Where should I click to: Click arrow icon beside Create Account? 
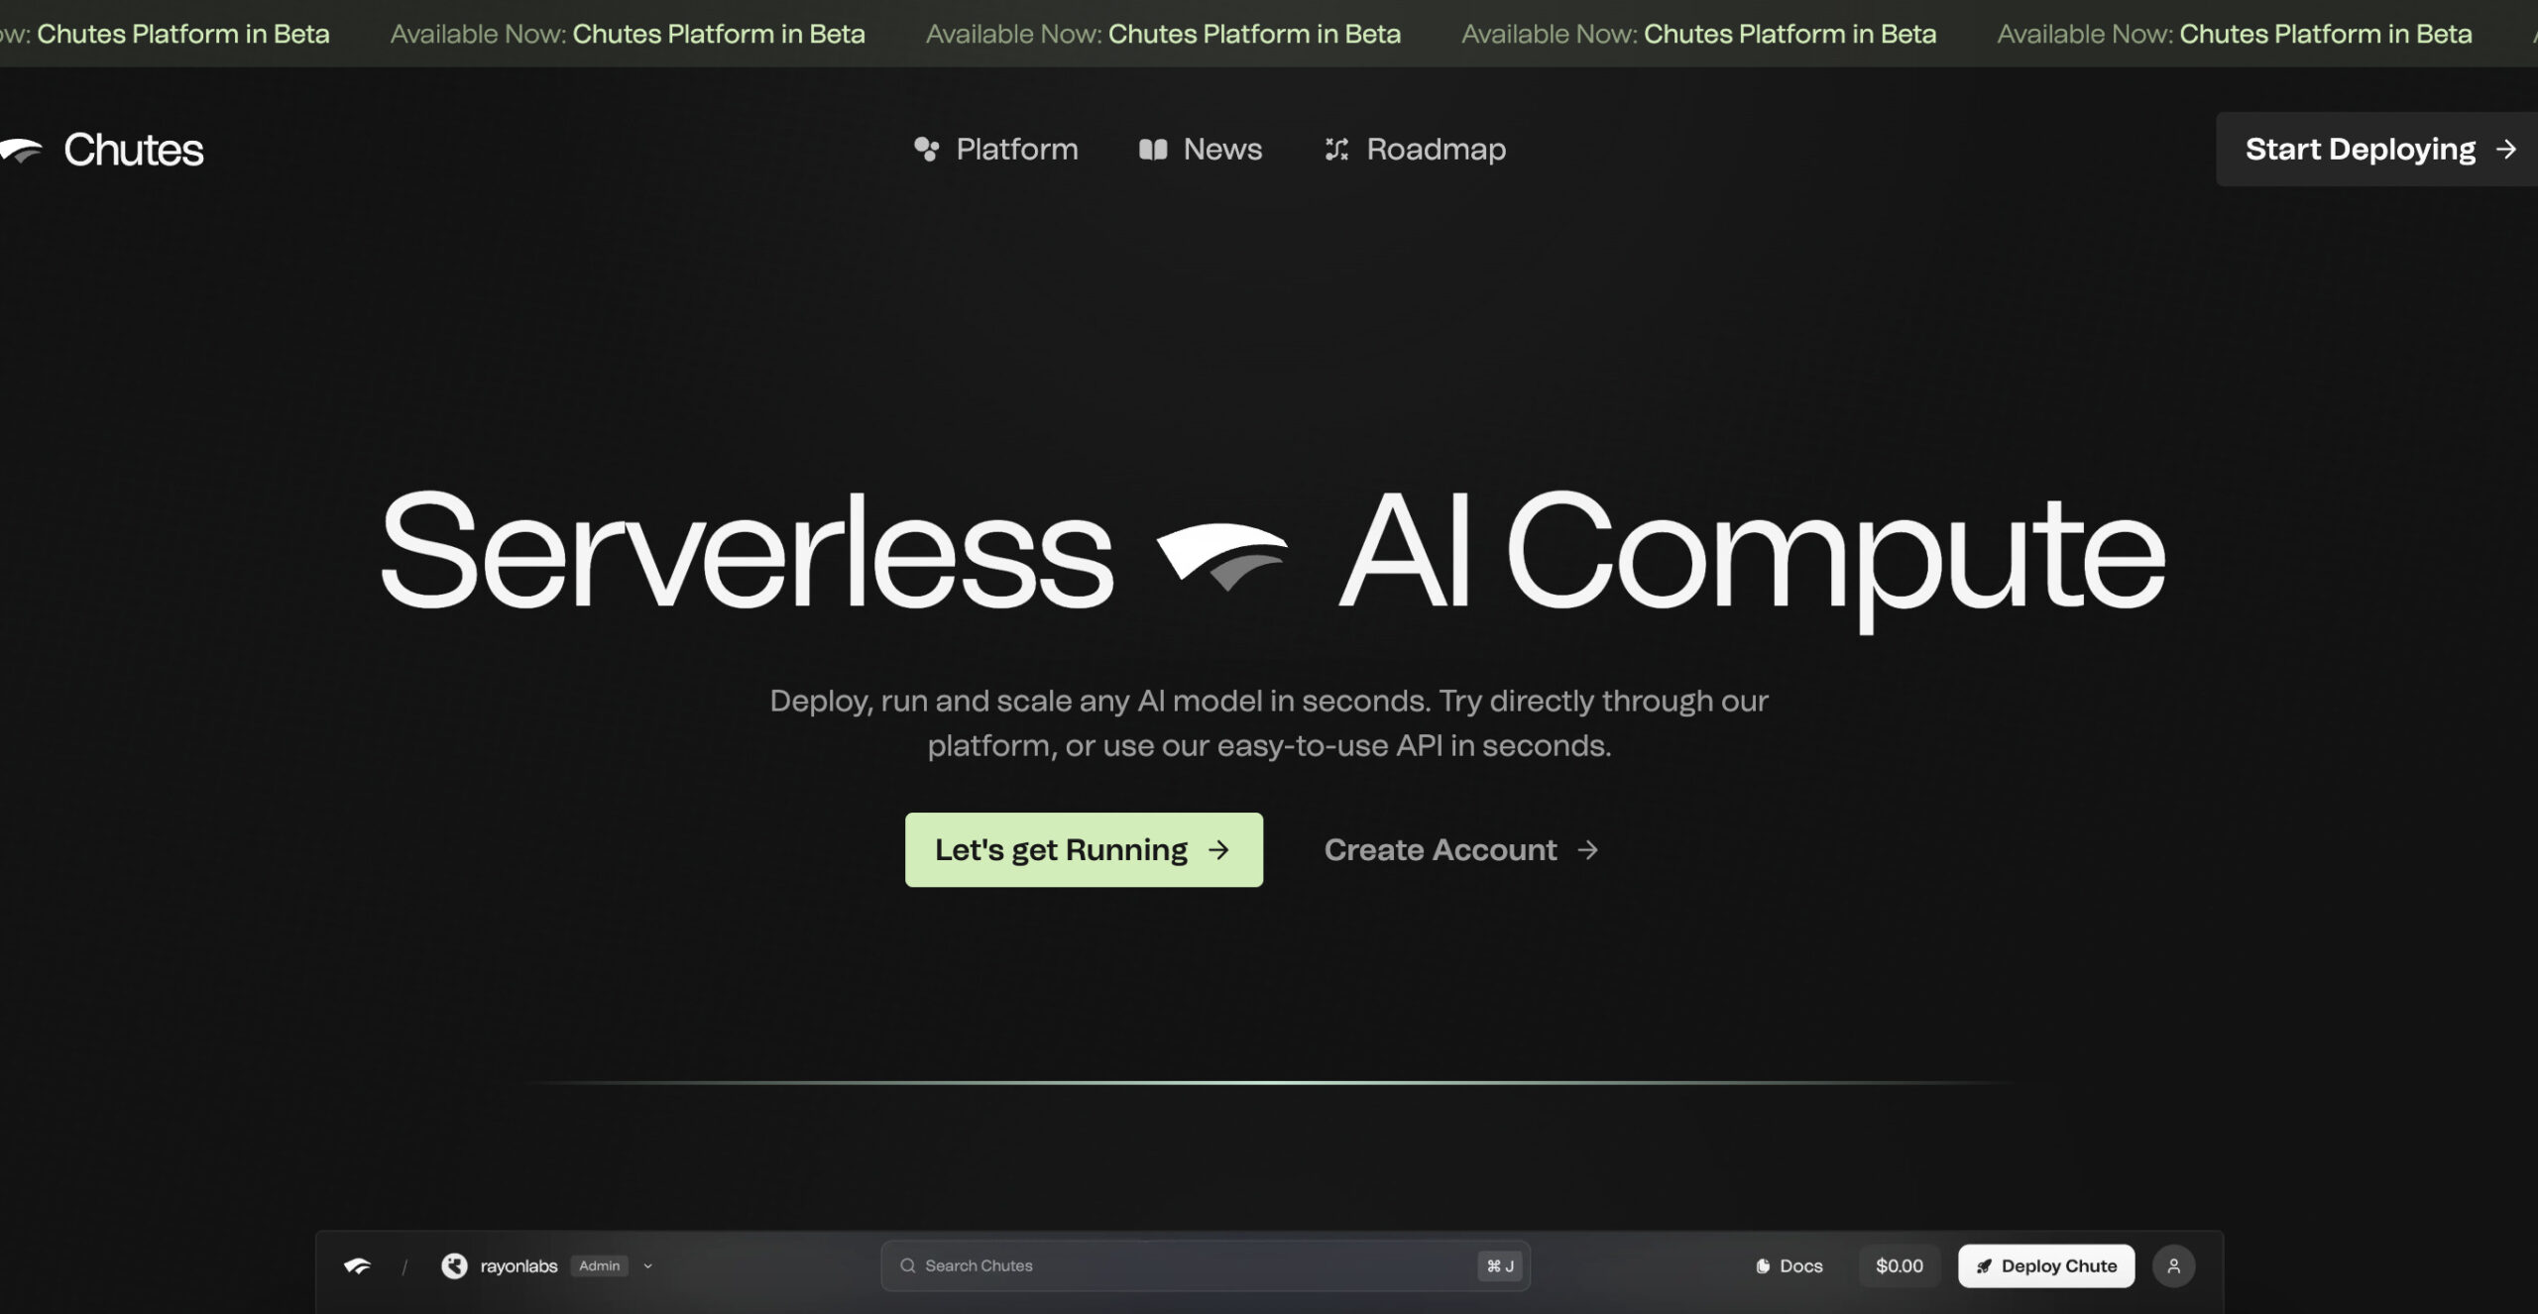(x=1588, y=850)
